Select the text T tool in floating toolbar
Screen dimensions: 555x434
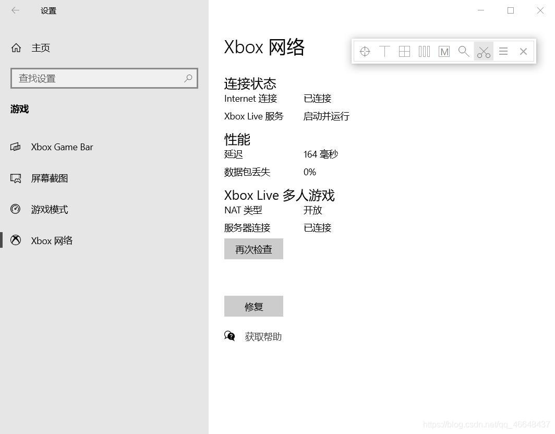tap(384, 52)
